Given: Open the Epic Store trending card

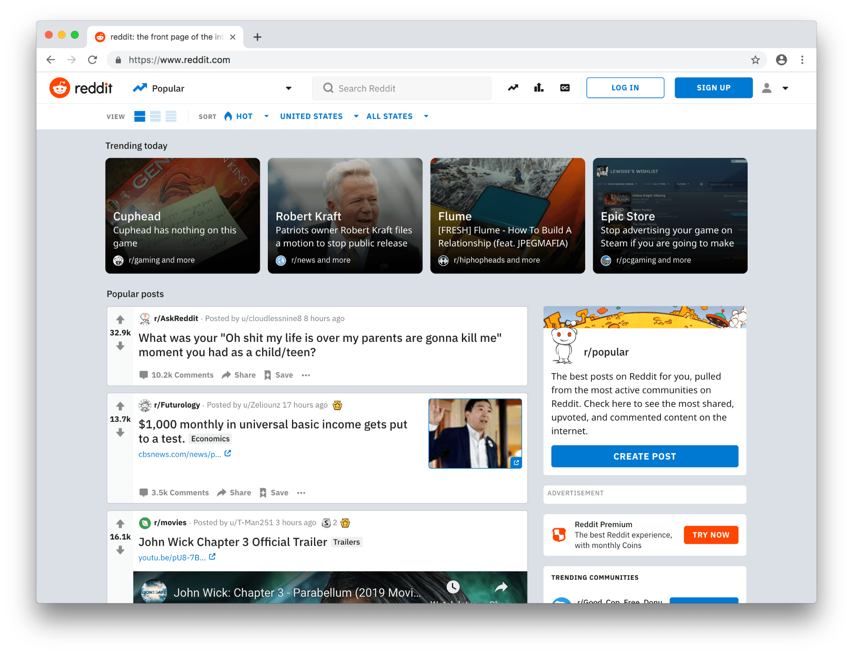Looking at the screenshot, I should (x=670, y=216).
